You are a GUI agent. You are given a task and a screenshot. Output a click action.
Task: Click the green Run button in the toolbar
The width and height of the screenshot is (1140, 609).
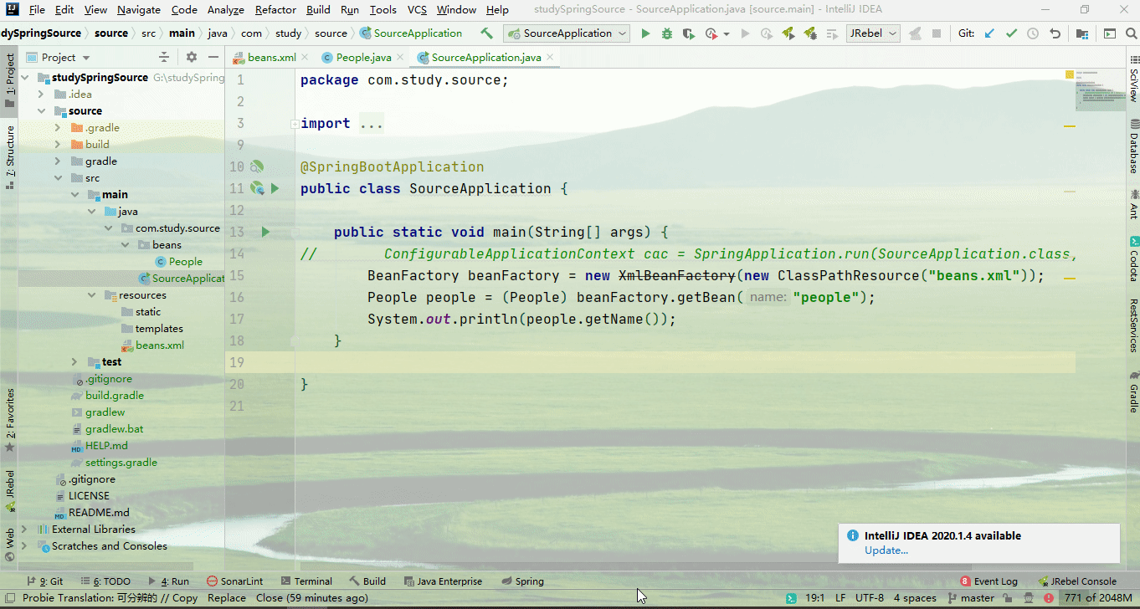[645, 33]
